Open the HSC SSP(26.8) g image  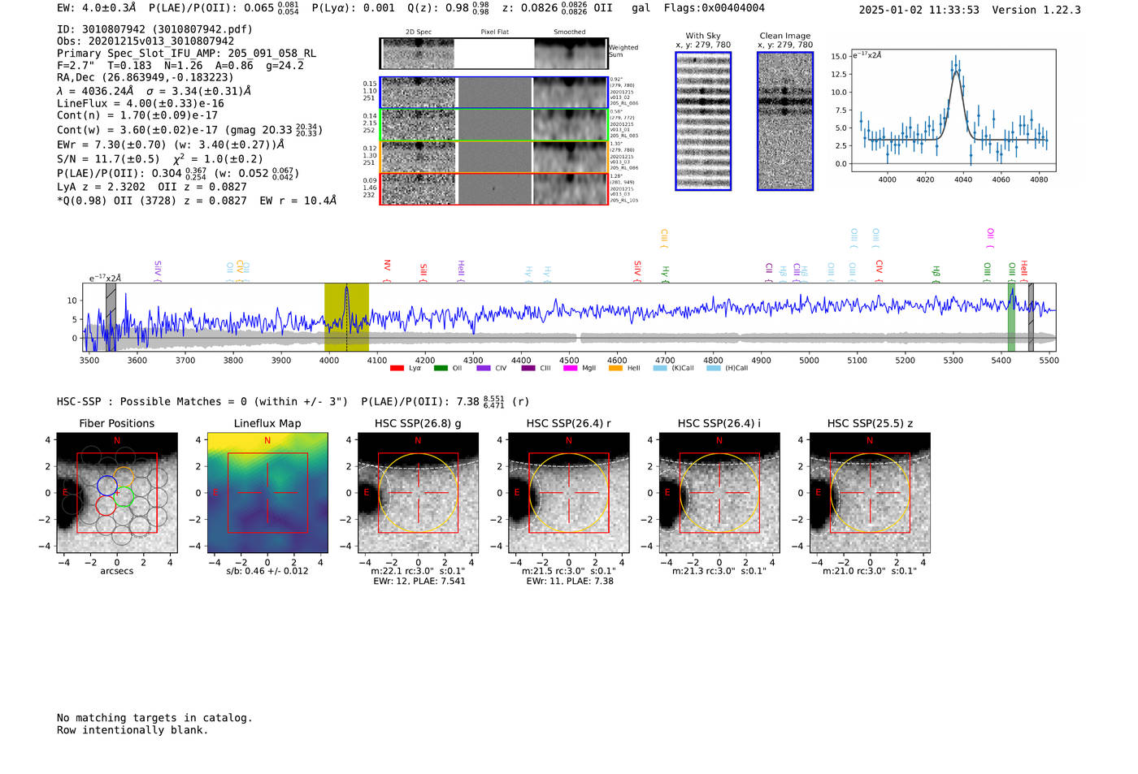[x=418, y=493]
